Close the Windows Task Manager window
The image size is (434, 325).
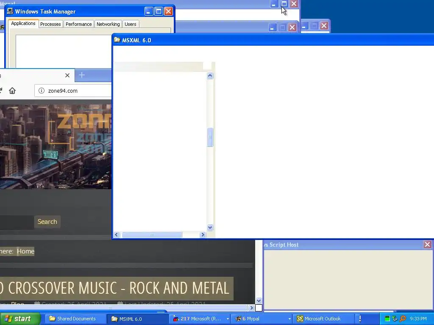(168, 11)
